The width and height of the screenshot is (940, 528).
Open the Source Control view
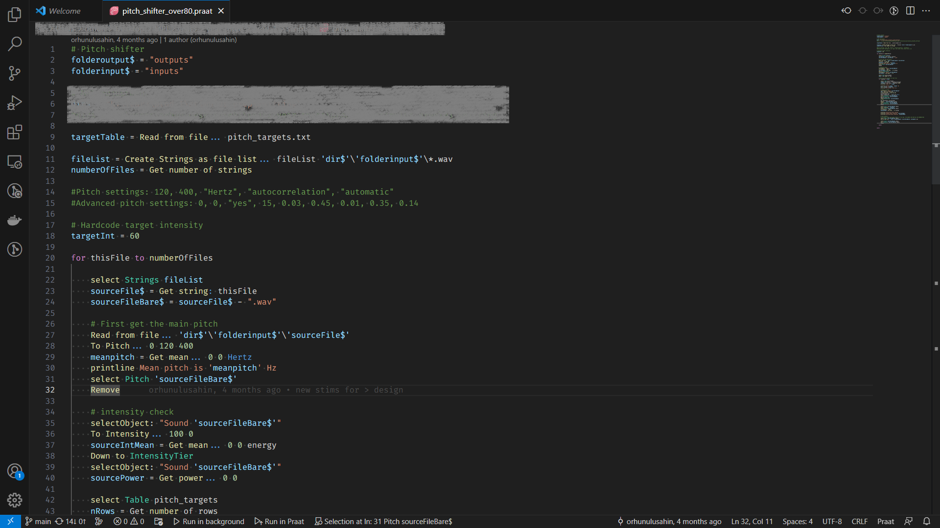pos(15,73)
